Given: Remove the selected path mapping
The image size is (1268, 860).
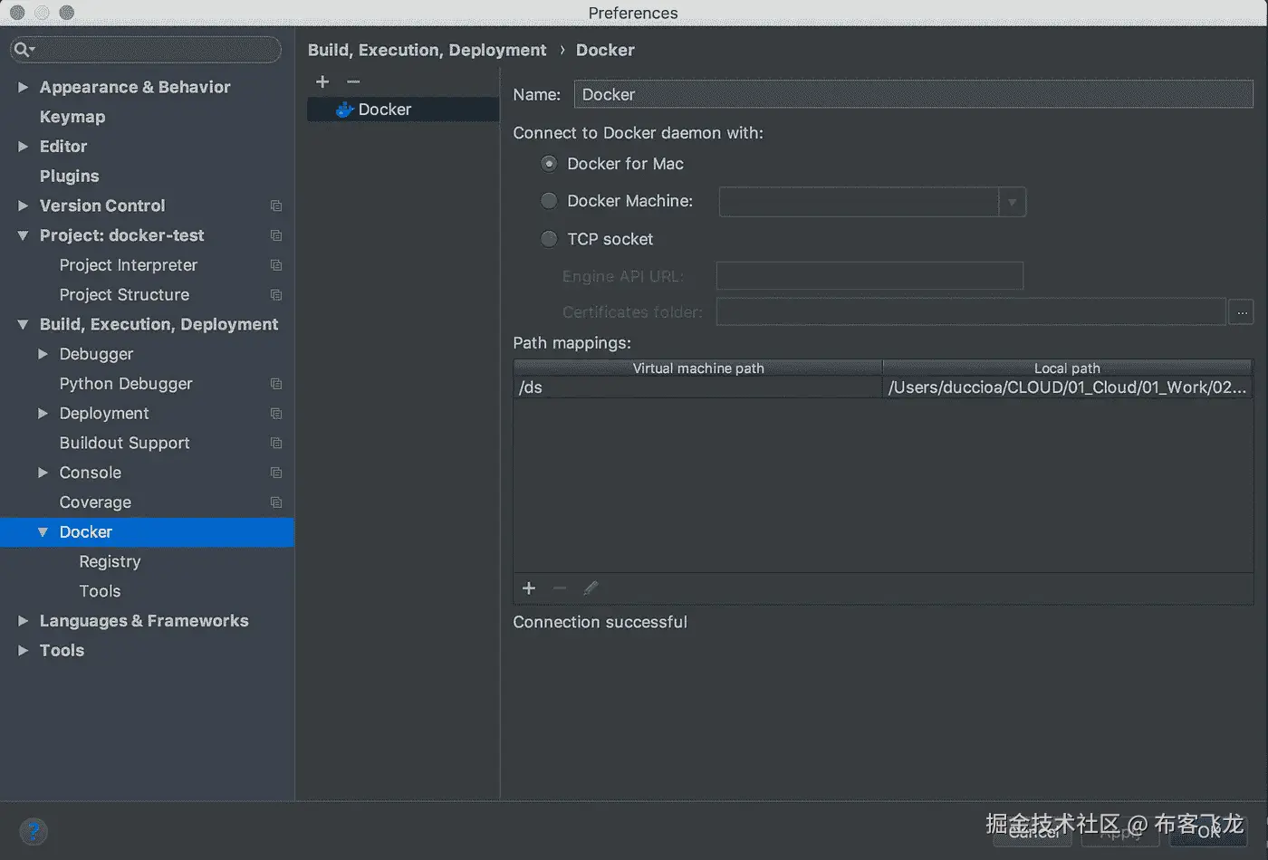Looking at the screenshot, I should [560, 588].
